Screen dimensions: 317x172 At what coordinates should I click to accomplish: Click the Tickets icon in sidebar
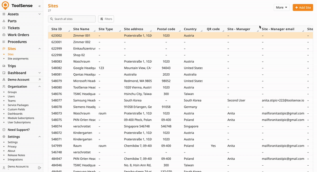pos(4,28)
